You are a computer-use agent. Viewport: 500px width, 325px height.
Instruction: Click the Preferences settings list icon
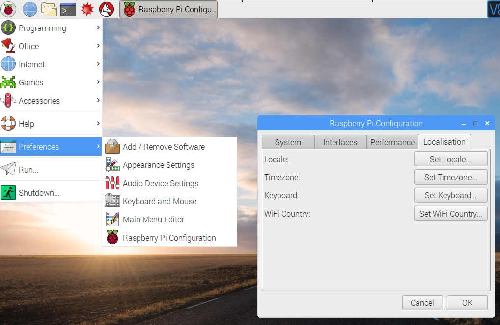[8, 147]
